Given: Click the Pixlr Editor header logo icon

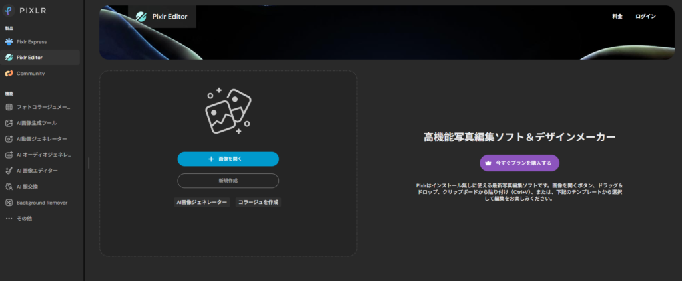Looking at the screenshot, I should click(x=141, y=17).
